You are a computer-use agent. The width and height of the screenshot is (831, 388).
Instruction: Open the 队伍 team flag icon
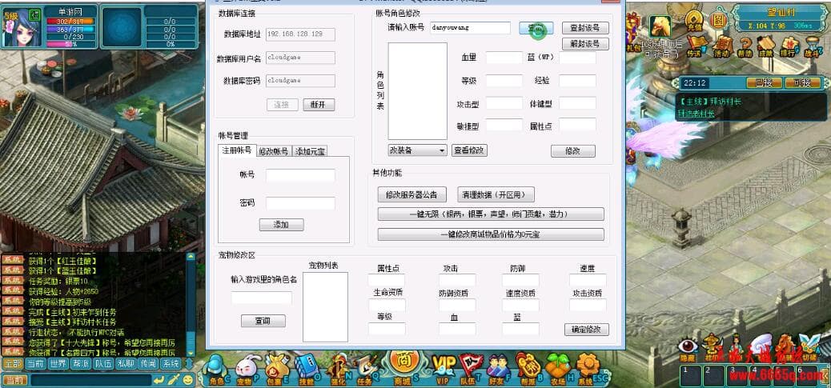click(470, 368)
